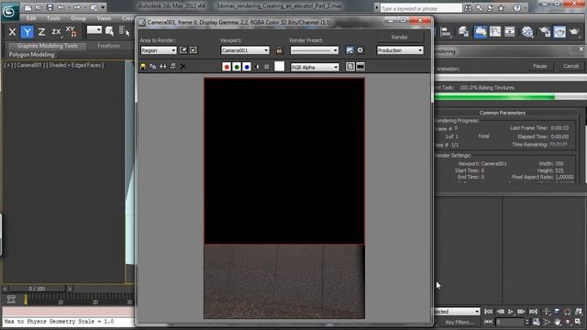Toggle the Y axis constraint
Viewport: 587px width, 330px height.
[27, 32]
